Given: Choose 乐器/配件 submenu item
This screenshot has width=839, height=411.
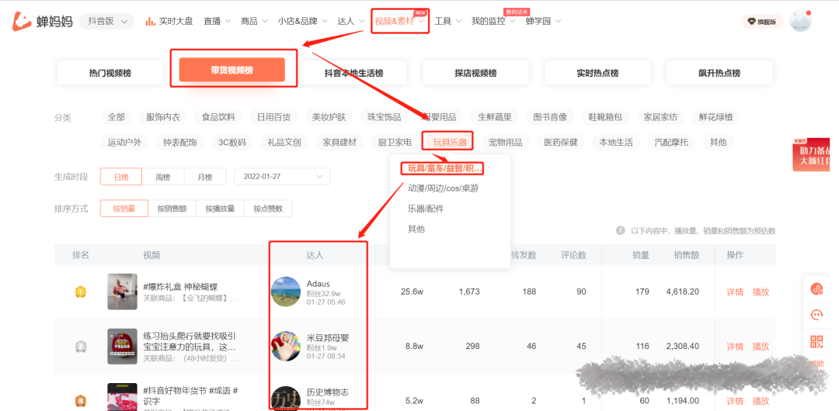Looking at the screenshot, I should [426, 209].
